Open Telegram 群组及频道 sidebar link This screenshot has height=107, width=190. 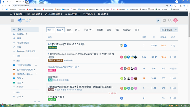coord(25,51)
